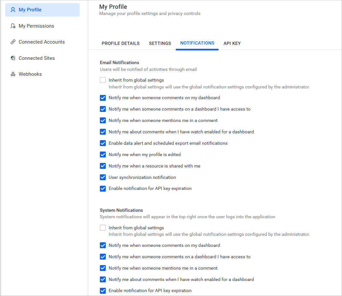Open the SETTINGS tab
Screen dimensions: 342x296
click(160, 43)
